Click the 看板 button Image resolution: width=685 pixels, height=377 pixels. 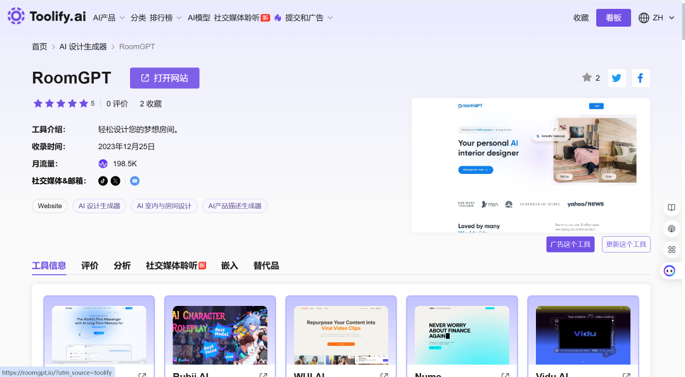click(613, 18)
